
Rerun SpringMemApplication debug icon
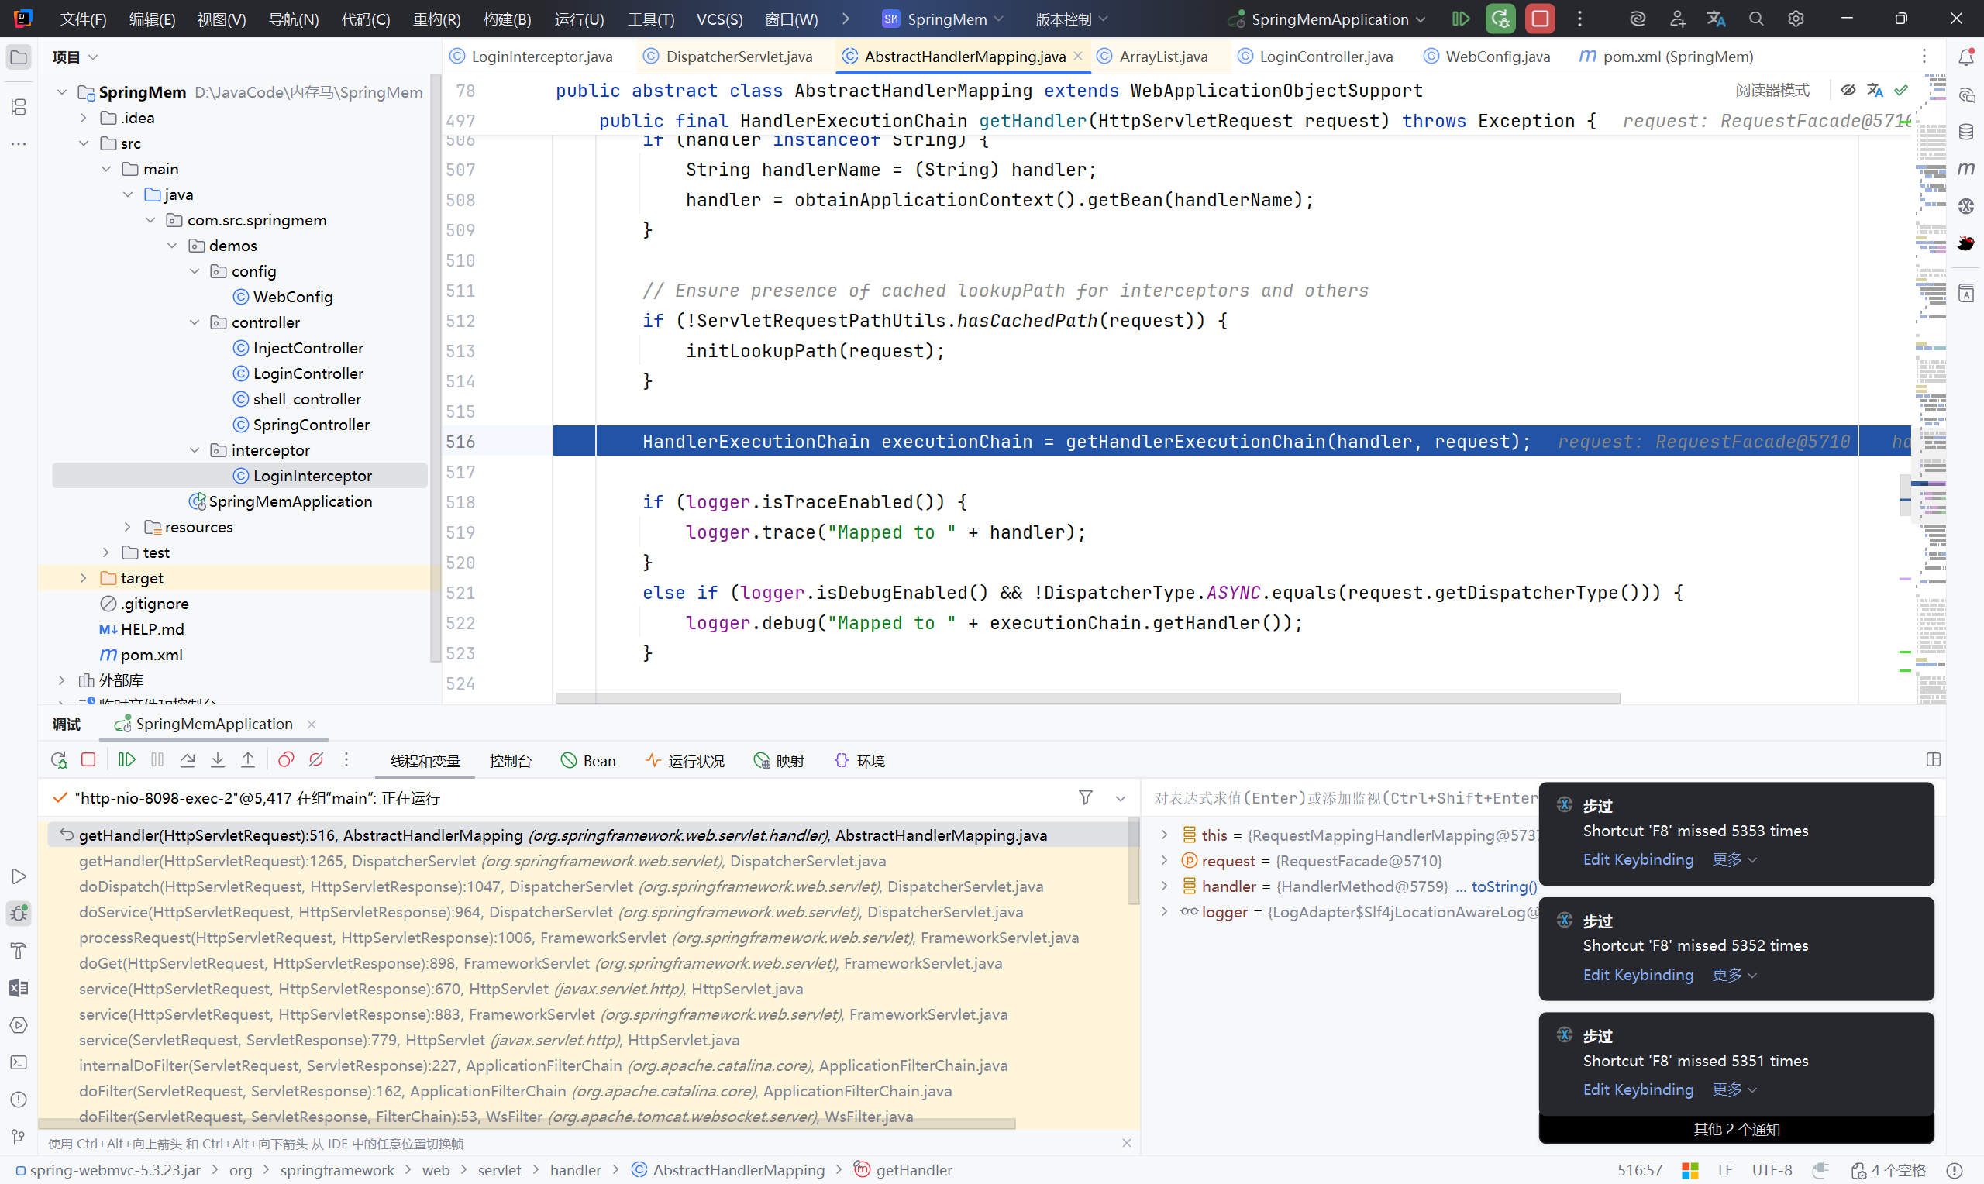point(59,760)
